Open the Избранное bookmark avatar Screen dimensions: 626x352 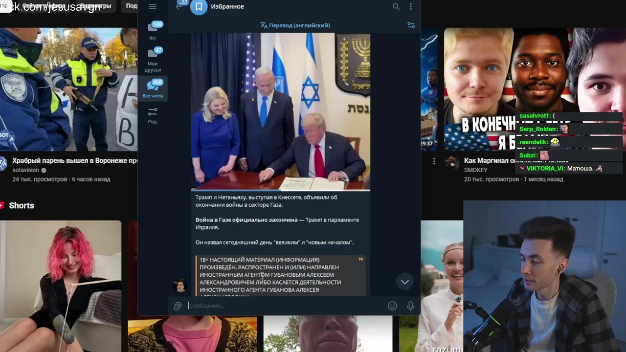point(199,7)
